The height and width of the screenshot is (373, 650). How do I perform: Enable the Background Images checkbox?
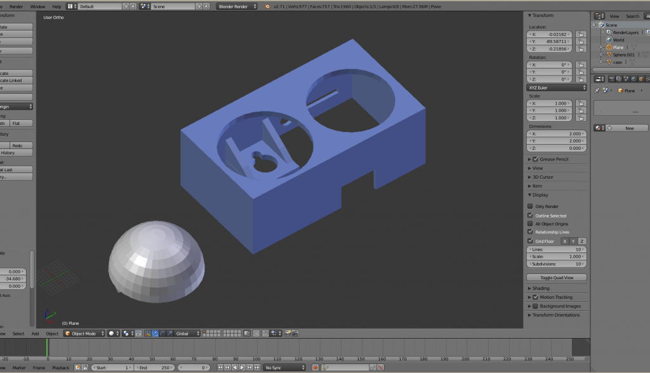coord(535,306)
